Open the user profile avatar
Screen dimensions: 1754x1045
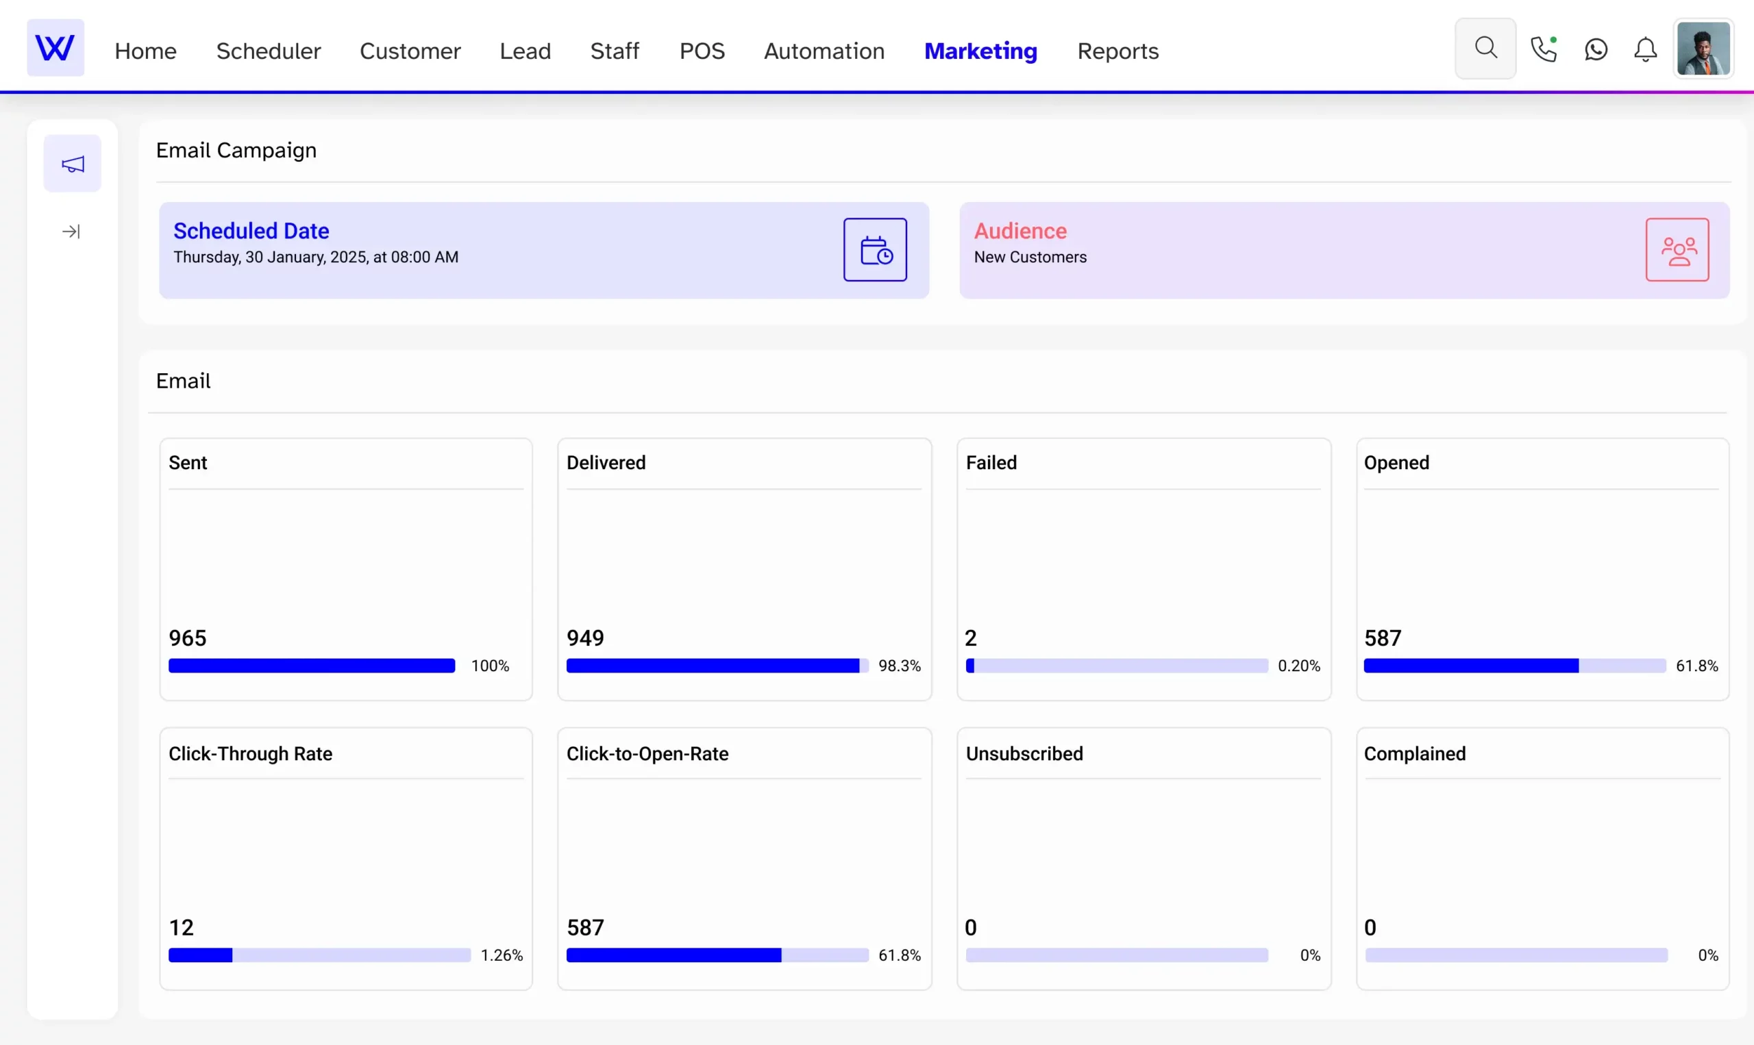click(x=1703, y=49)
